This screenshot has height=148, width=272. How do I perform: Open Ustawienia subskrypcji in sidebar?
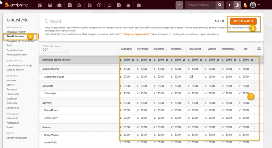click(x=19, y=65)
